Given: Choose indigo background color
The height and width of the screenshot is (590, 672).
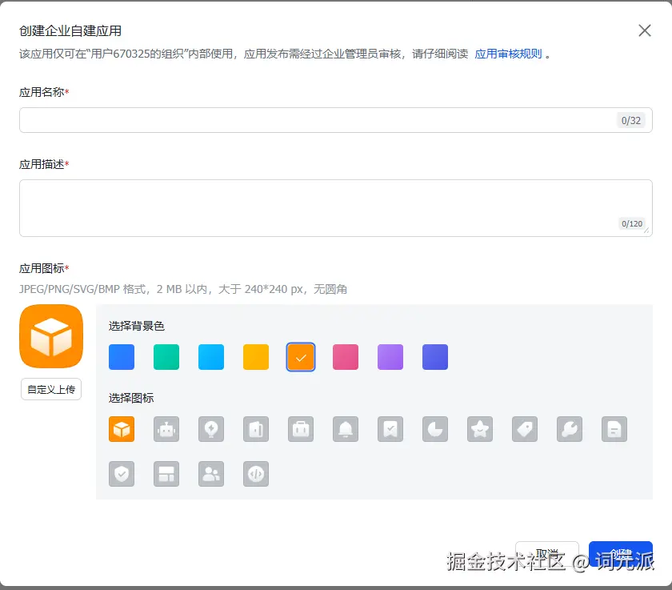Looking at the screenshot, I should tap(435, 357).
